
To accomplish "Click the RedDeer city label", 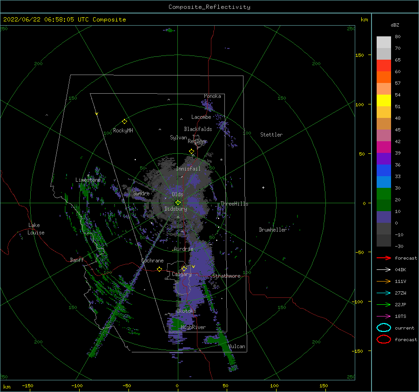I will tap(197, 141).
